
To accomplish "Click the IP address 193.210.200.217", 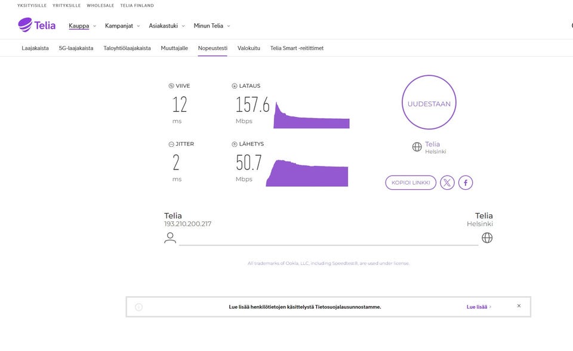I will (187, 224).
